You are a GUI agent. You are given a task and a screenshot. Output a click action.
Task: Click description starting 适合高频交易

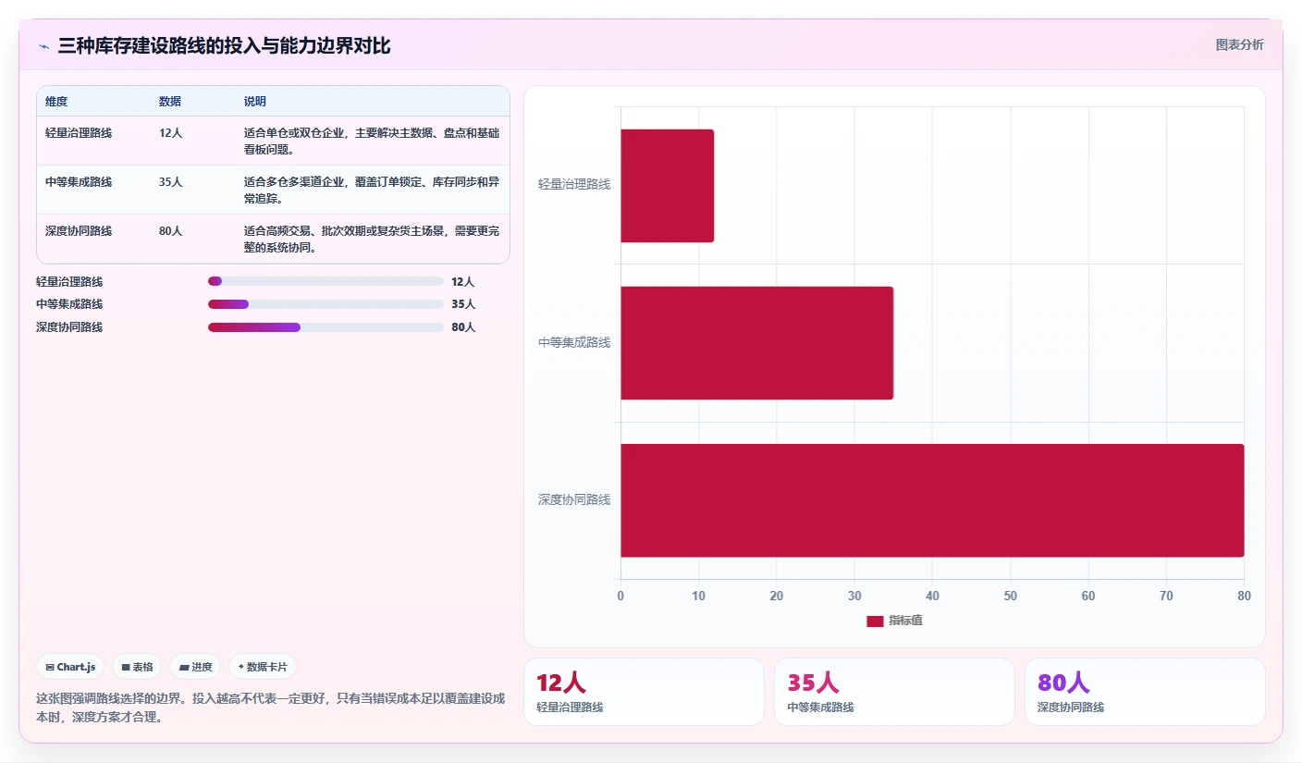click(x=372, y=240)
